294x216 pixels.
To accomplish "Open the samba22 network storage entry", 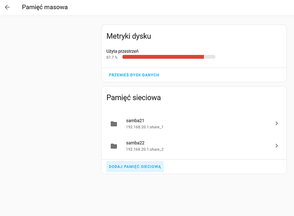I will (x=194, y=146).
